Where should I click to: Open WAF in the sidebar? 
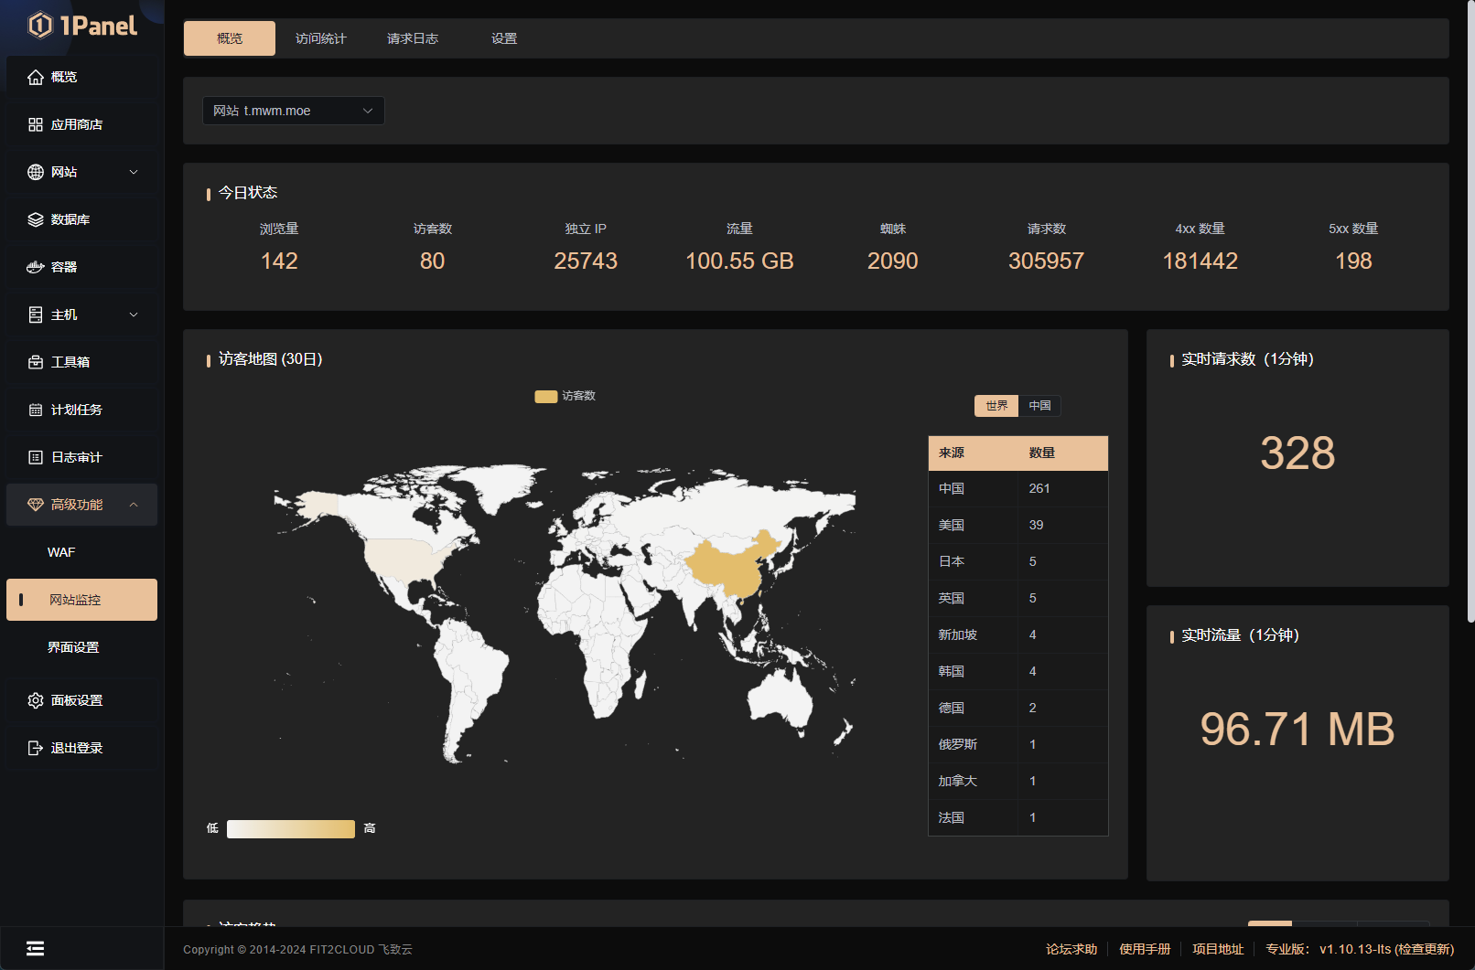[81, 552]
